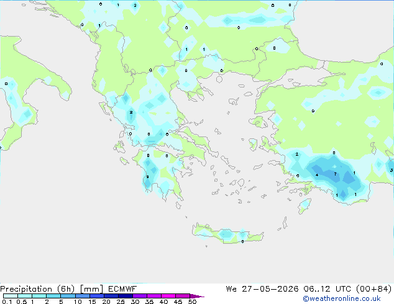Click the legend scale label "0.1"

pos(7,302)
